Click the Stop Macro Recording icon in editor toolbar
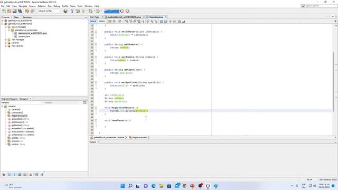Screen dimensions: 338x190 click(174, 21)
